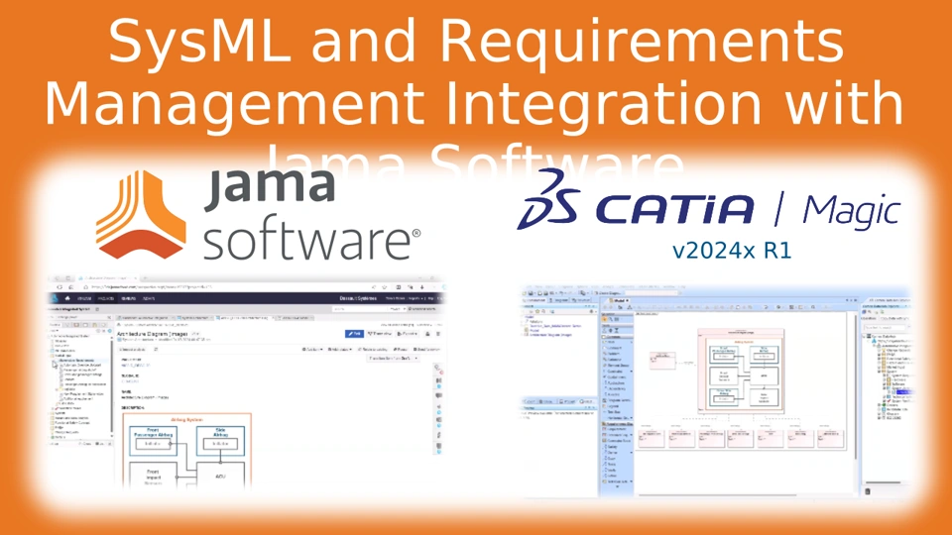Open the Diagrams tab in CATIA Magic
The height and width of the screenshot is (535, 952).
pos(558,300)
